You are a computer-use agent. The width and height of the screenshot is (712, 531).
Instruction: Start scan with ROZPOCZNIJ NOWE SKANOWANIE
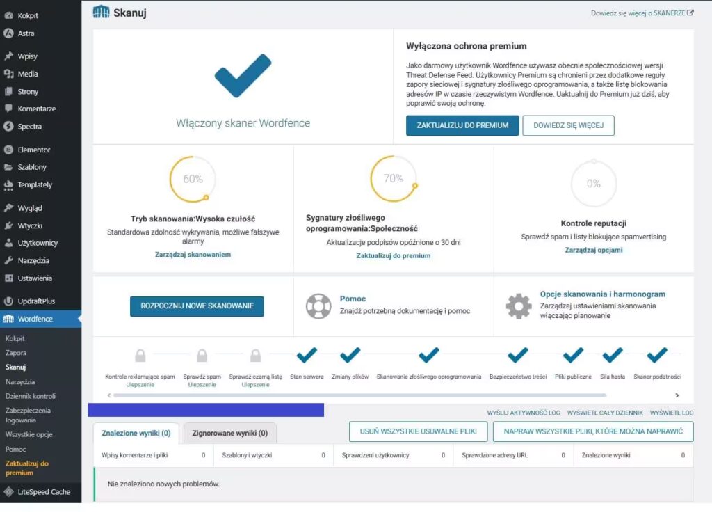[197, 306]
